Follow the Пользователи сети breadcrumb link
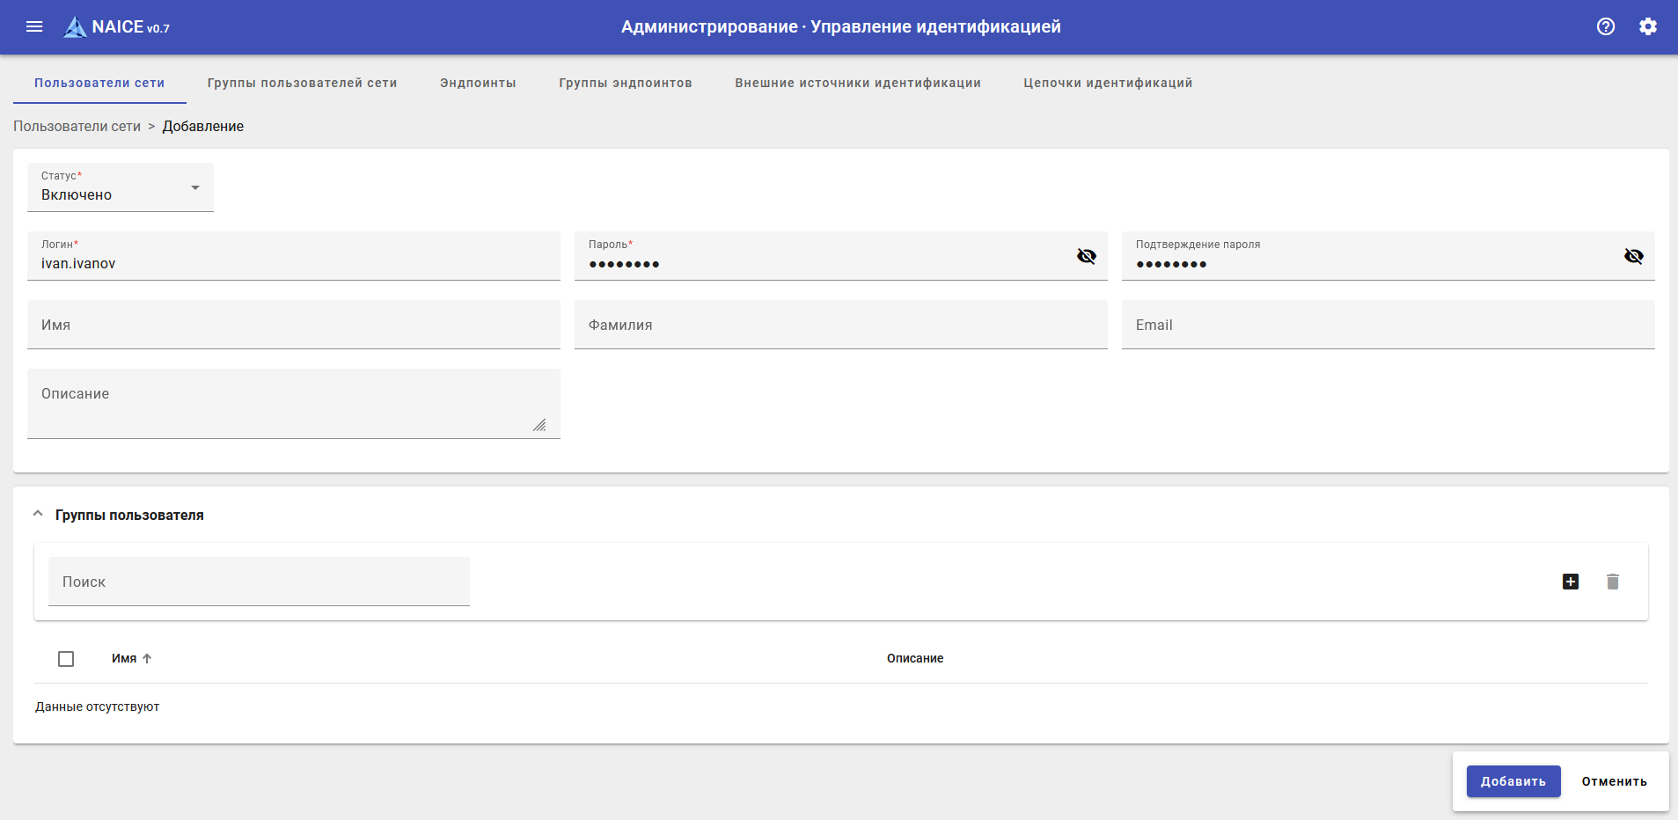The height and width of the screenshot is (820, 1678). [x=77, y=126]
